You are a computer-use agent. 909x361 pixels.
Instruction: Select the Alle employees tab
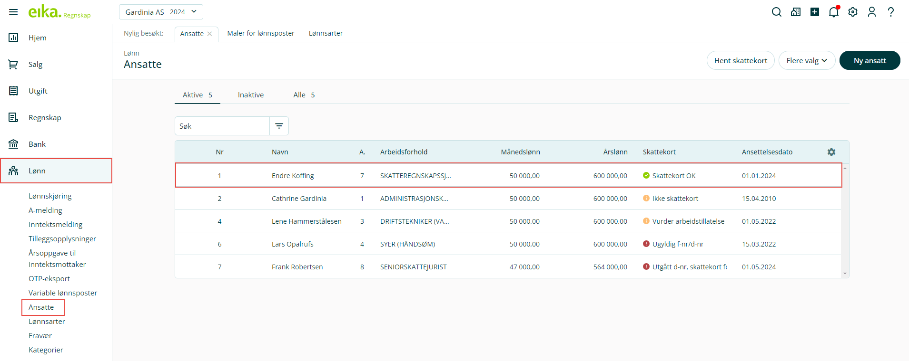tap(304, 95)
